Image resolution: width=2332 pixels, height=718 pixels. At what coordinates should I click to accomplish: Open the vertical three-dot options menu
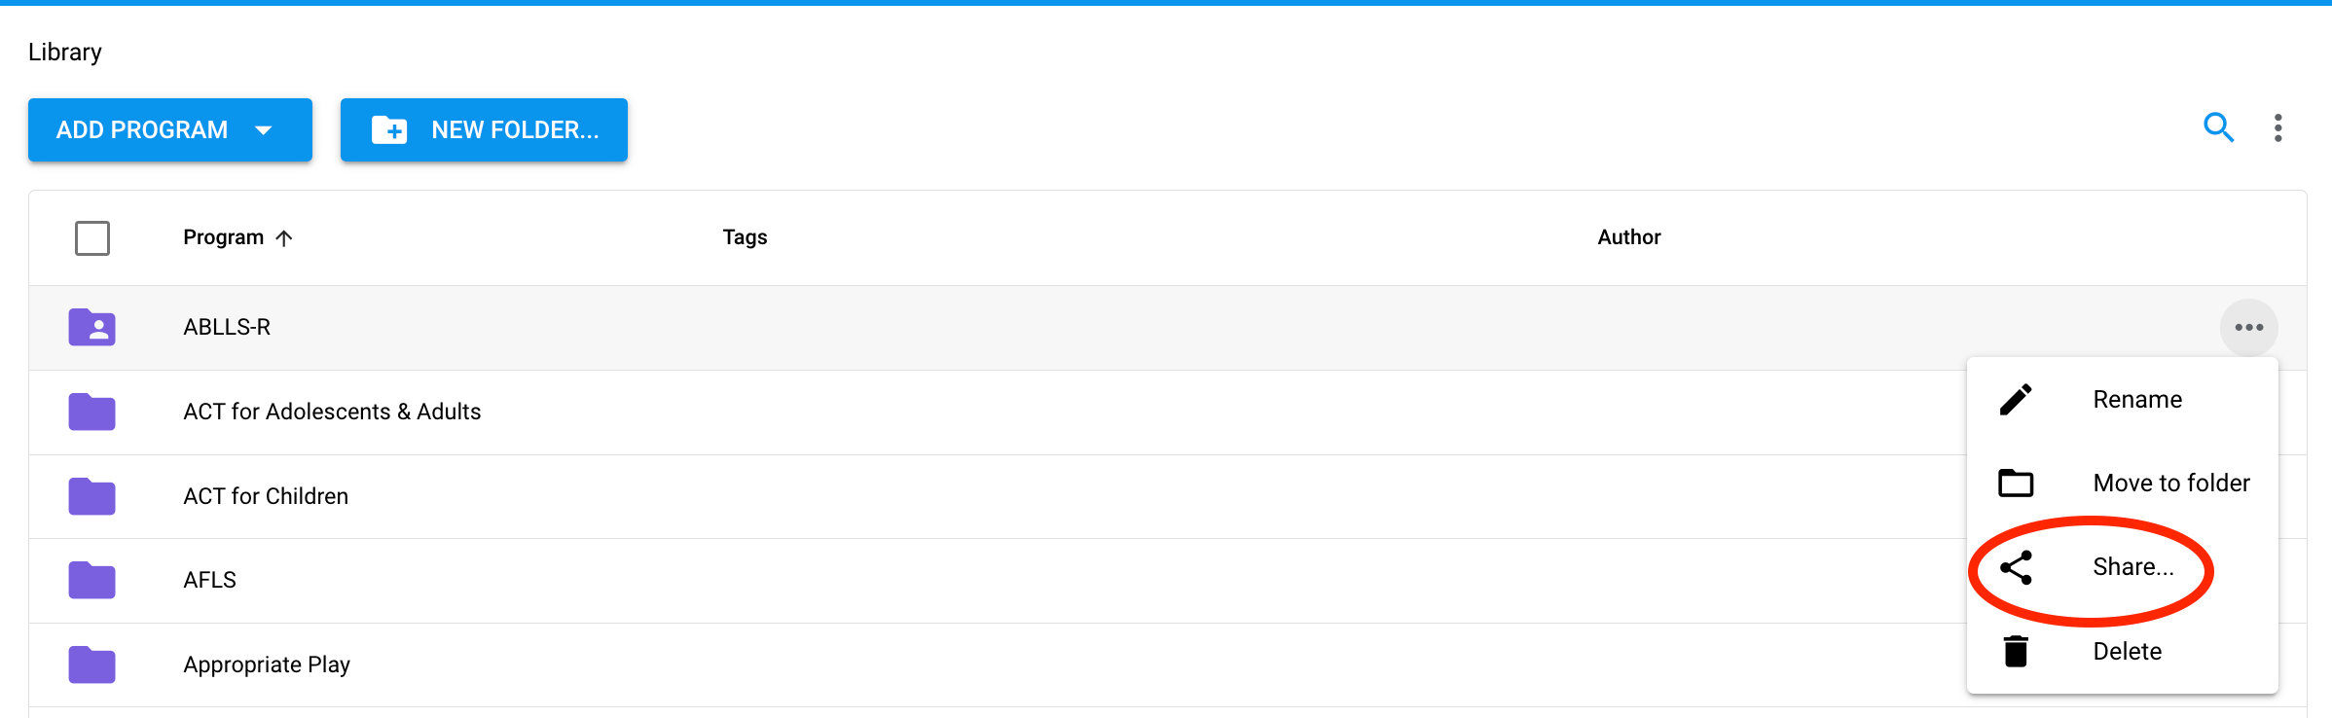click(2277, 127)
